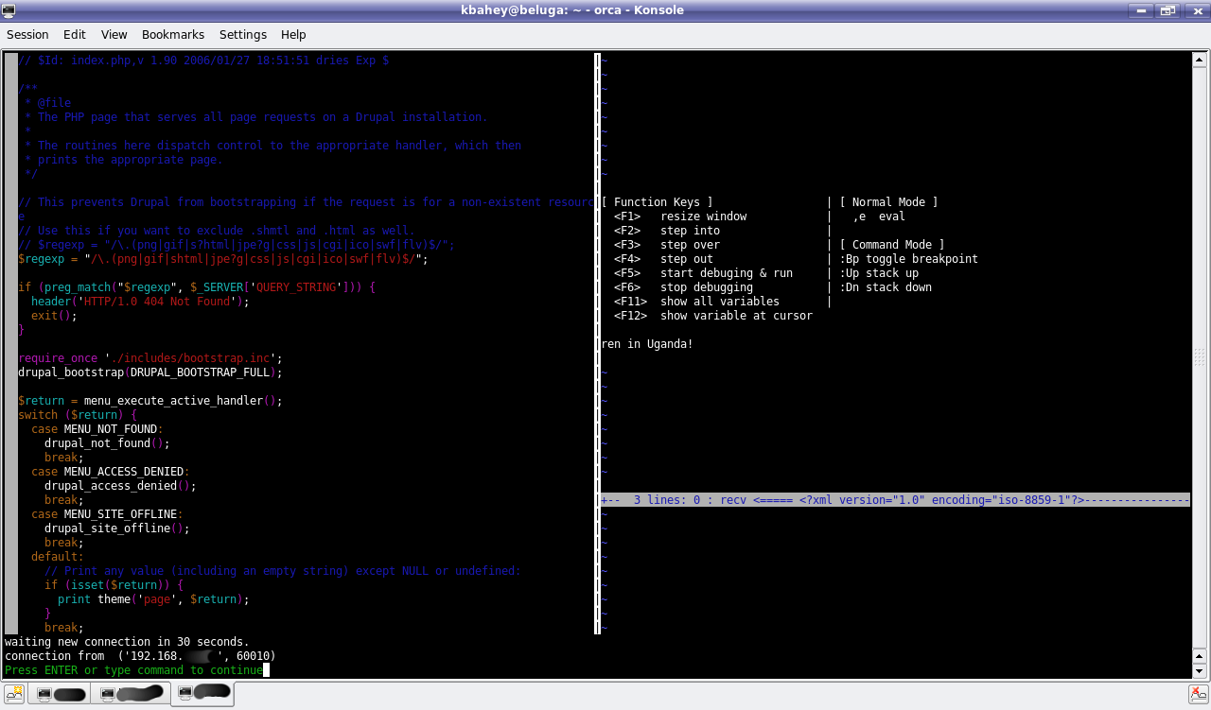
Task: Click the 'drupal_not_found();' line
Action: [x=107, y=443]
